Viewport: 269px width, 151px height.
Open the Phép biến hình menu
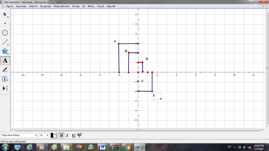tap(62, 6)
